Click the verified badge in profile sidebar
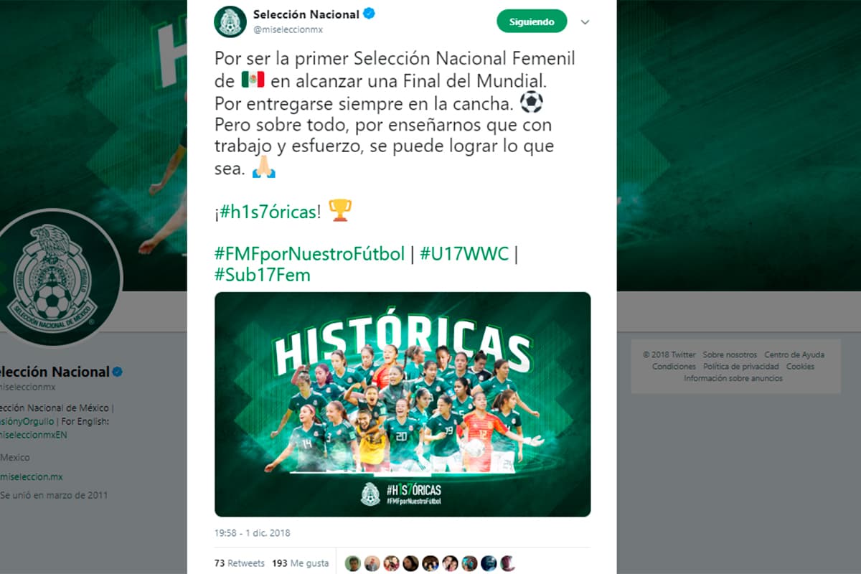Screen dimensions: 861x574 coord(118,372)
